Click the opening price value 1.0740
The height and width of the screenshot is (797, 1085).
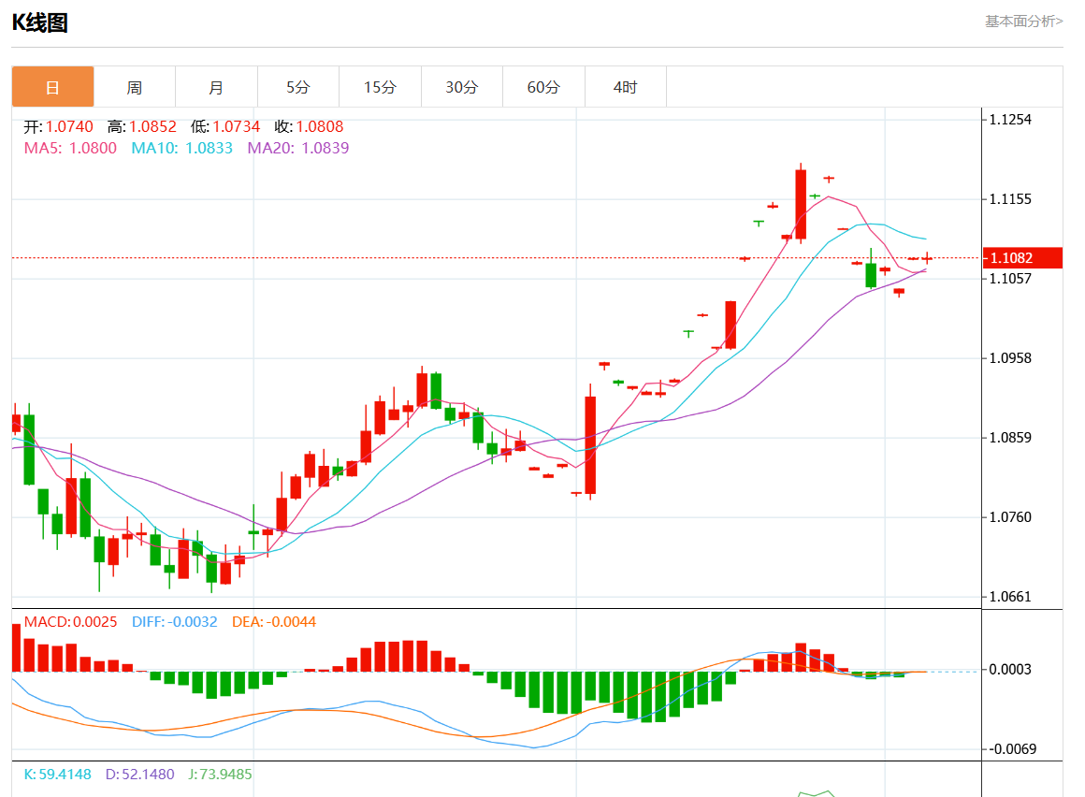69,126
